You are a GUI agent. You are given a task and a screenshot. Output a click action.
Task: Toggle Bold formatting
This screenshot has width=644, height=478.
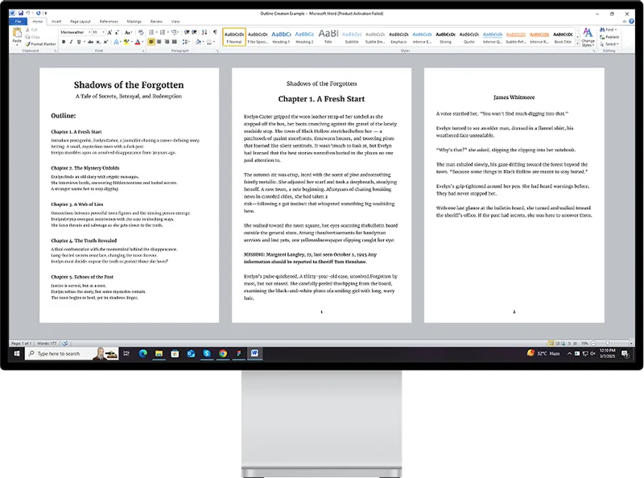64,42
